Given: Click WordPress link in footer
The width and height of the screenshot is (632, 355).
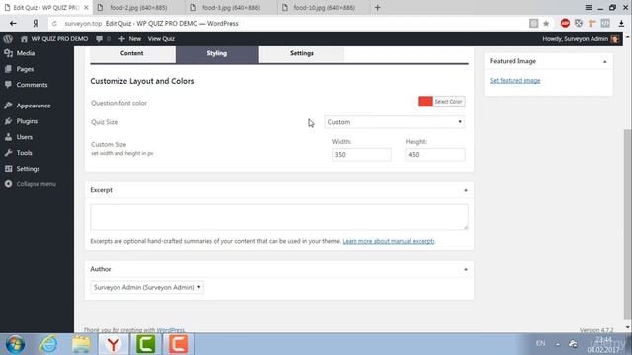Looking at the screenshot, I should [170, 330].
